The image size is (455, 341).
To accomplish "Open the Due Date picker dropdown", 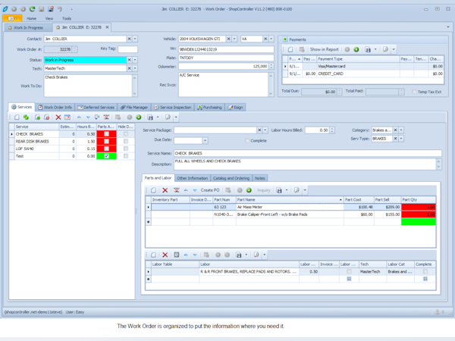I will [206, 141].
